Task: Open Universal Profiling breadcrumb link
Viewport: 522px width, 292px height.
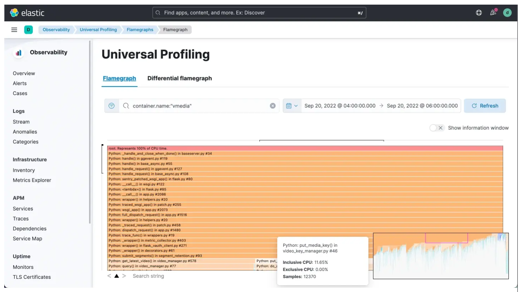Action: coord(98,30)
